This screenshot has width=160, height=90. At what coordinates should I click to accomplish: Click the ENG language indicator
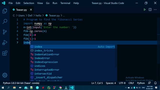coord(143,88)
